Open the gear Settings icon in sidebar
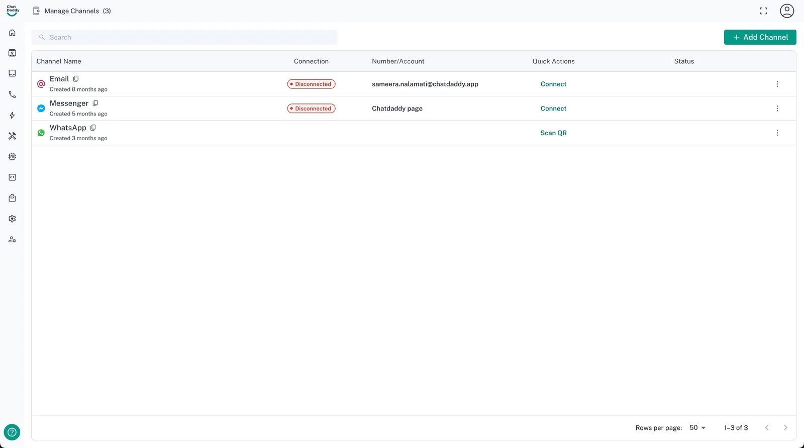Image resolution: width=804 pixels, height=448 pixels. (12, 219)
